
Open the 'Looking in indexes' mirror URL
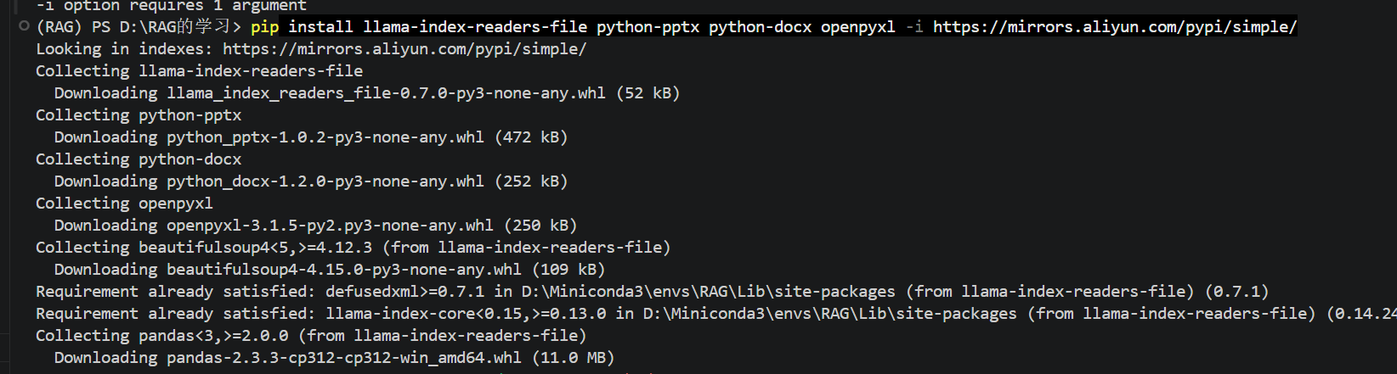[x=404, y=49]
